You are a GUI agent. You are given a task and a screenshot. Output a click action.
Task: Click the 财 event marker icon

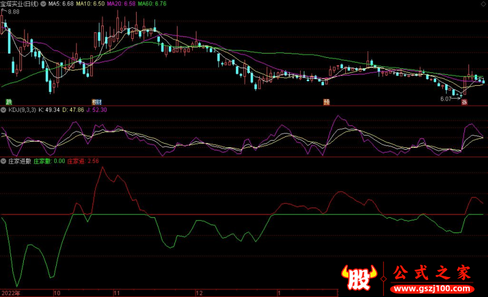tap(96, 102)
